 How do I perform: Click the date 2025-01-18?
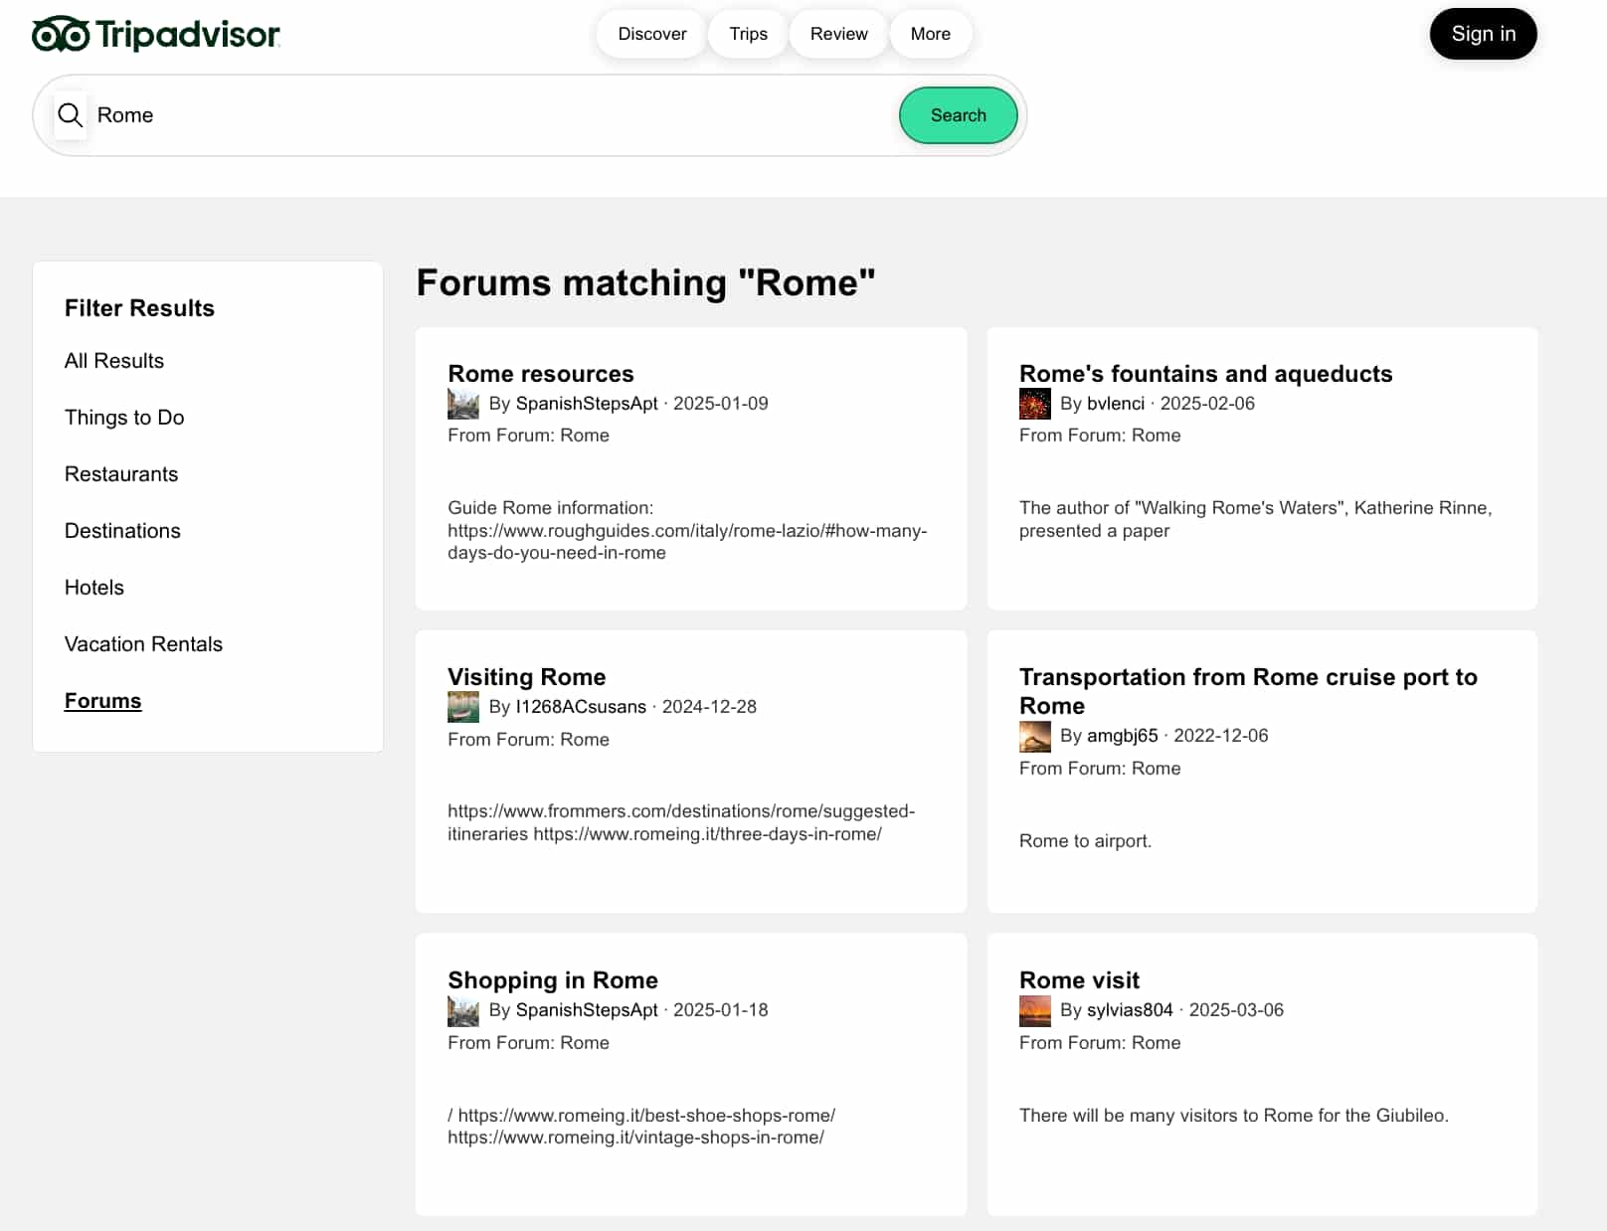[x=720, y=1010]
